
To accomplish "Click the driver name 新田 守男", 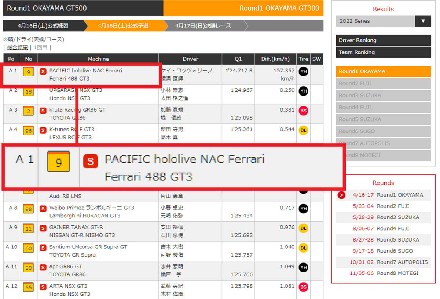I will click(x=172, y=129).
